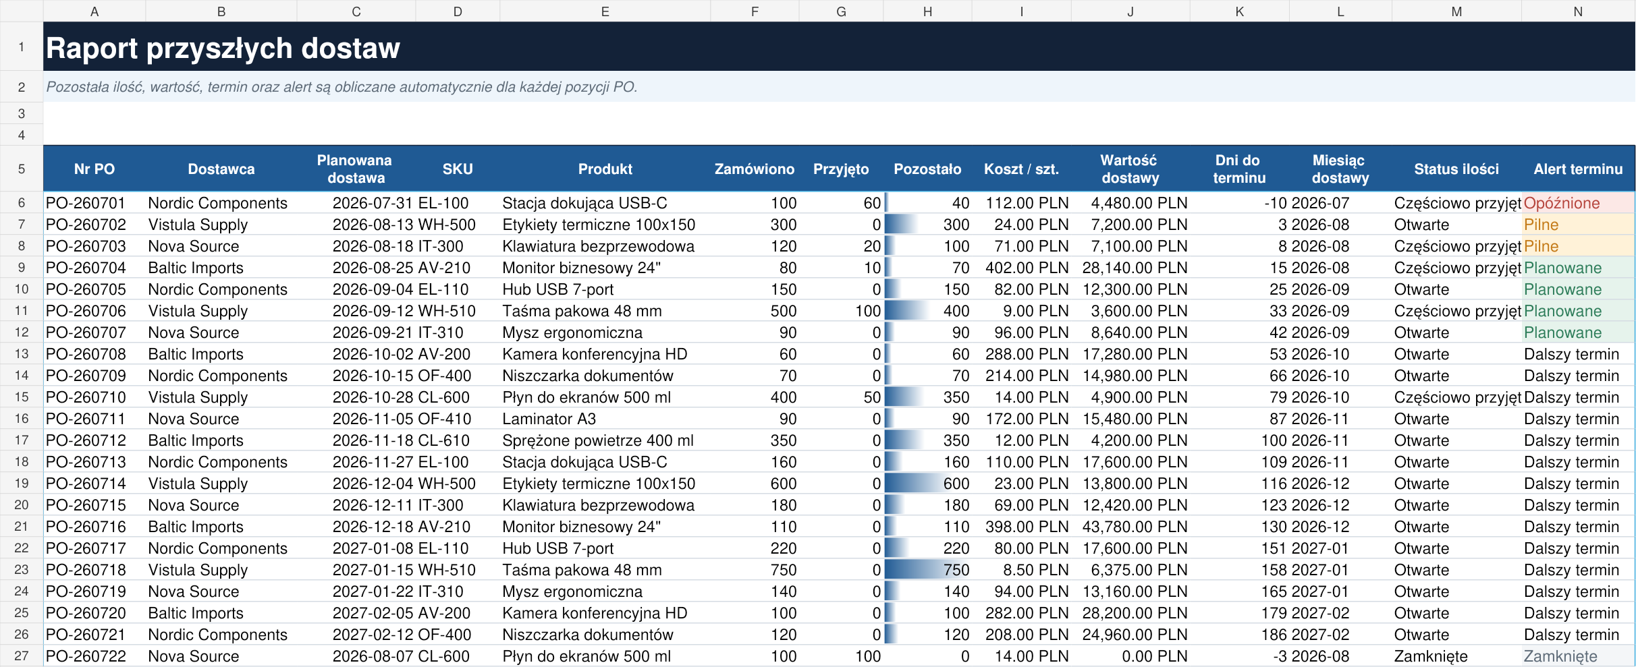Viewport: 1636px width, 667px height.
Task: Select 'Kamera konferencyjna HD' in PO-260708 row
Action: pos(605,354)
